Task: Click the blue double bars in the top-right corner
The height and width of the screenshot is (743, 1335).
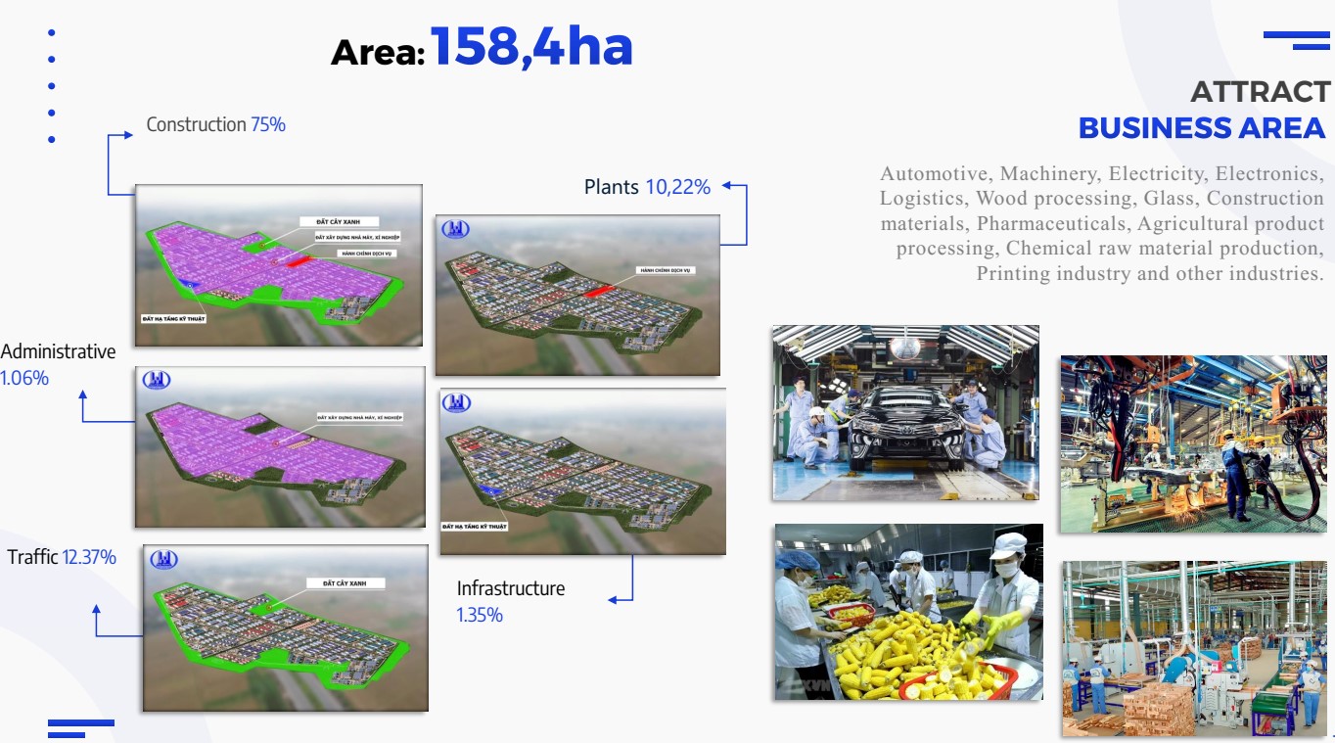Action: point(1298,40)
